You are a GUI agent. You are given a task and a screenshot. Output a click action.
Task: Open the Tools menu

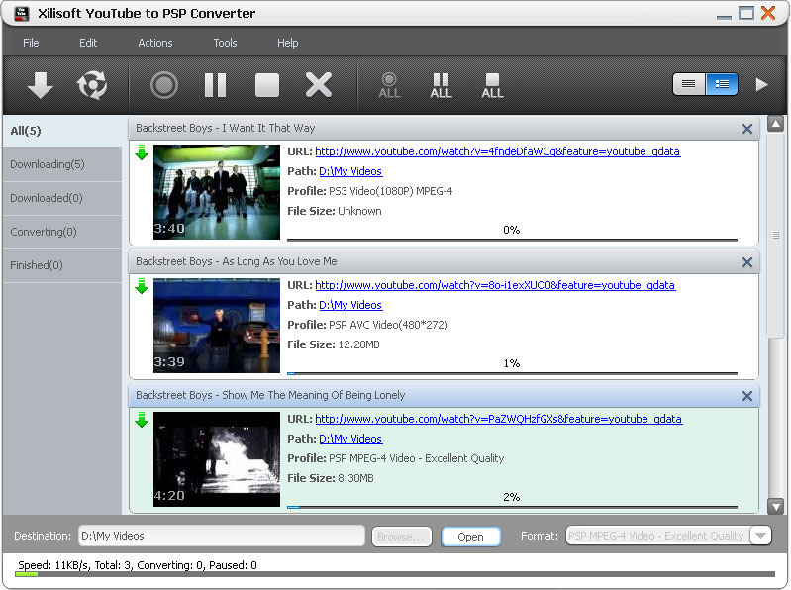(225, 43)
